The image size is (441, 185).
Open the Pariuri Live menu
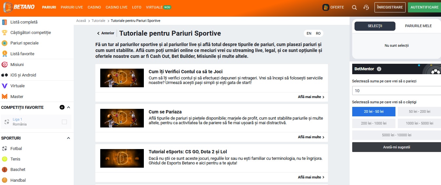72,7
